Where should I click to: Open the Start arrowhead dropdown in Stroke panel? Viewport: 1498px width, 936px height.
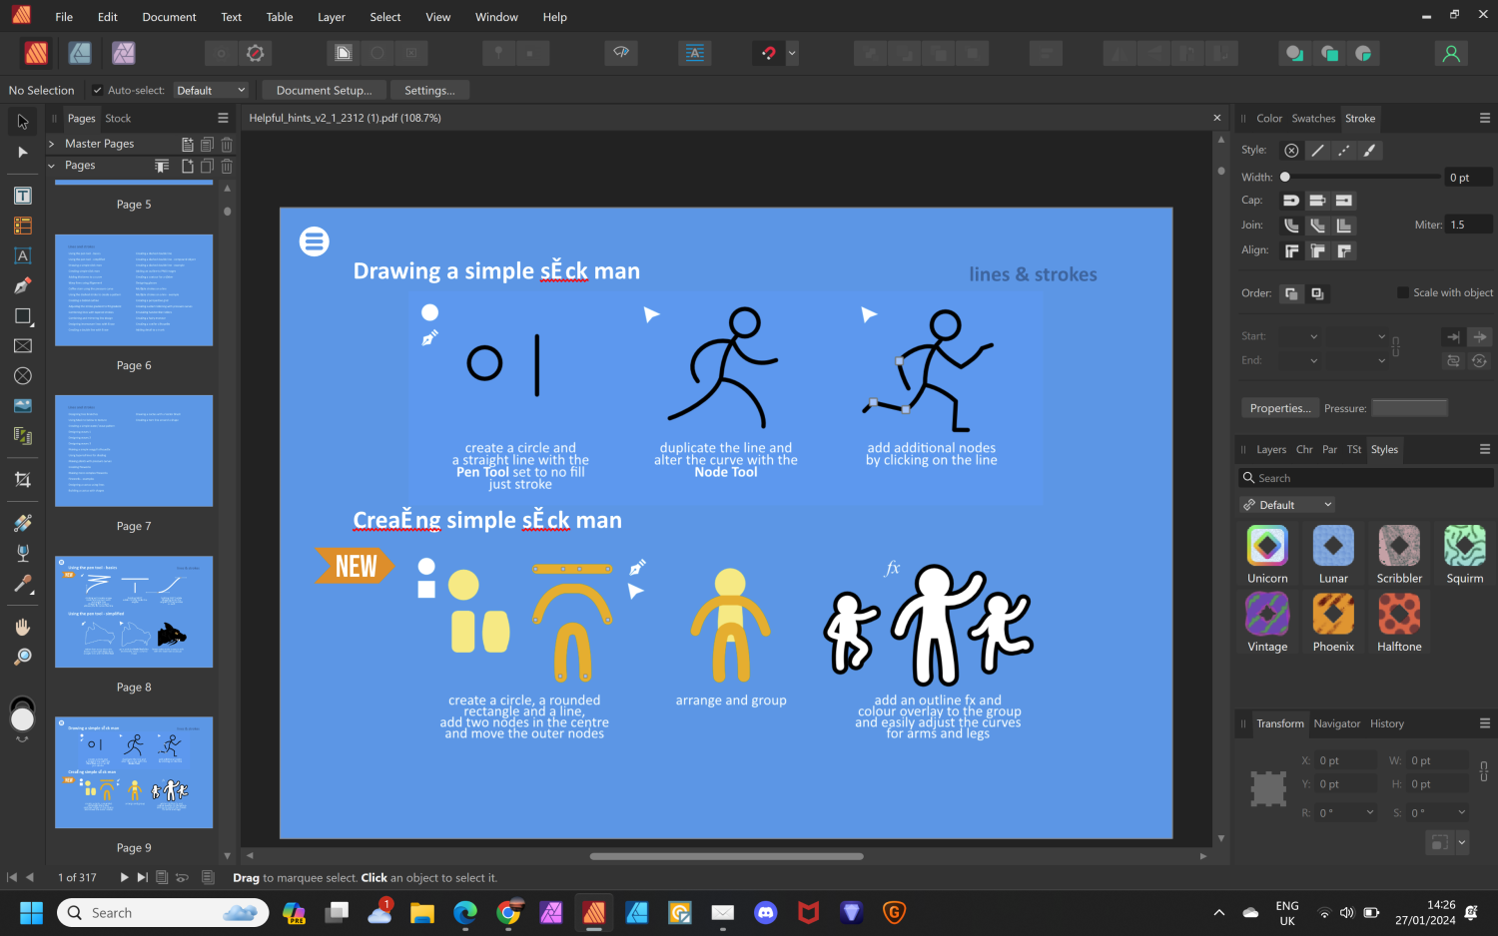(x=1301, y=336)
